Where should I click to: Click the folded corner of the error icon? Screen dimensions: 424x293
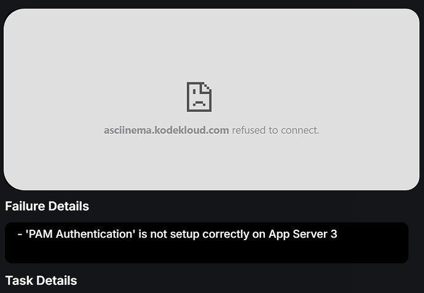207,87
